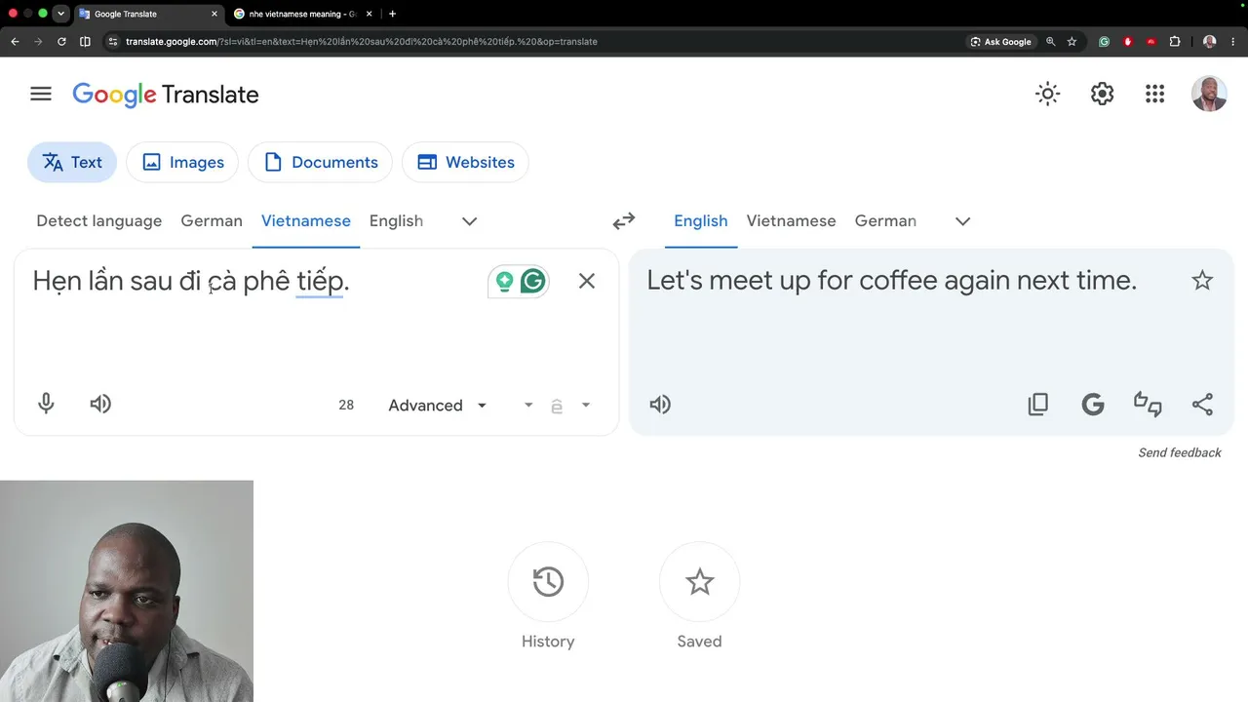Open translation History
Screen dimensions: 1248x702
[x=548, y=596]
